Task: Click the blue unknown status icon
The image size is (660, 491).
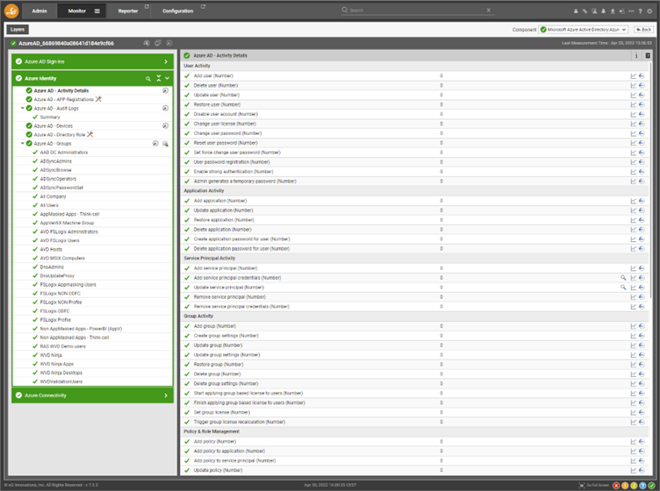Action: tap(642, 486)
